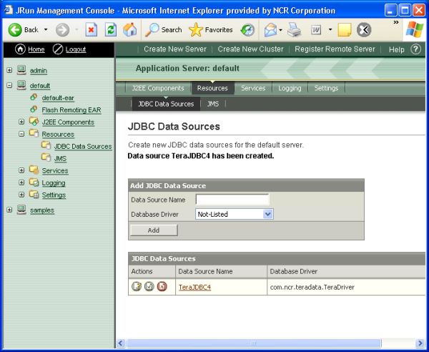This screenshot has height=352, width=429.
Task: Click the Flash Remoting EAR icon
Action: pyautogui.click(x=34, y=109)
